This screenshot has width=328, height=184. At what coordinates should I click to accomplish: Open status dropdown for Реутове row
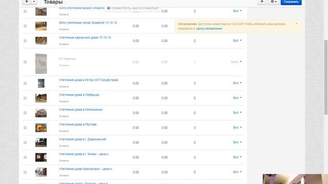coord(237,127)
